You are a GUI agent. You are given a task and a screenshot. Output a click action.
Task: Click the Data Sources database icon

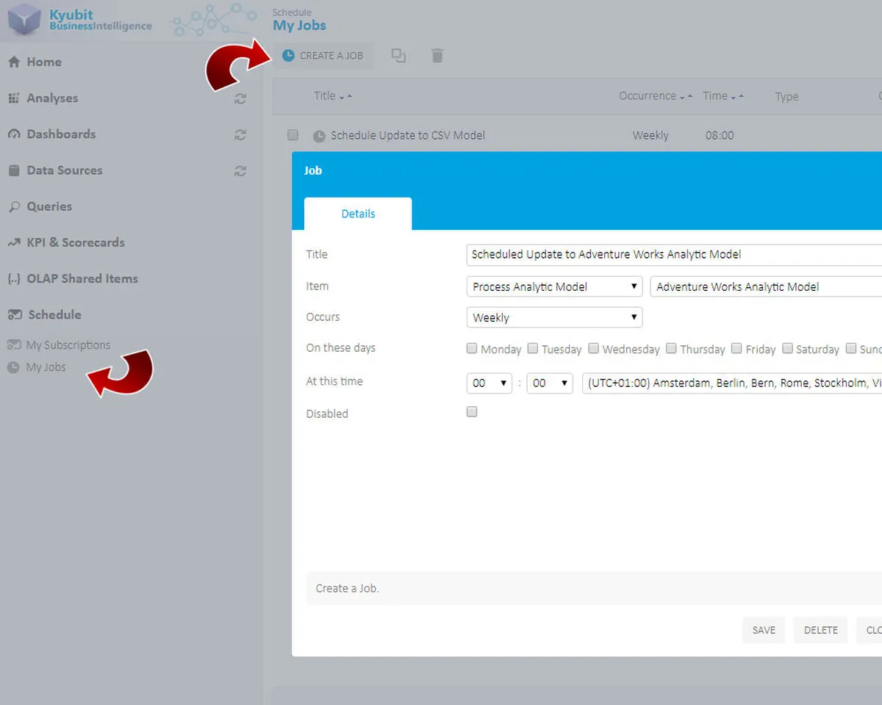[13, 170]
